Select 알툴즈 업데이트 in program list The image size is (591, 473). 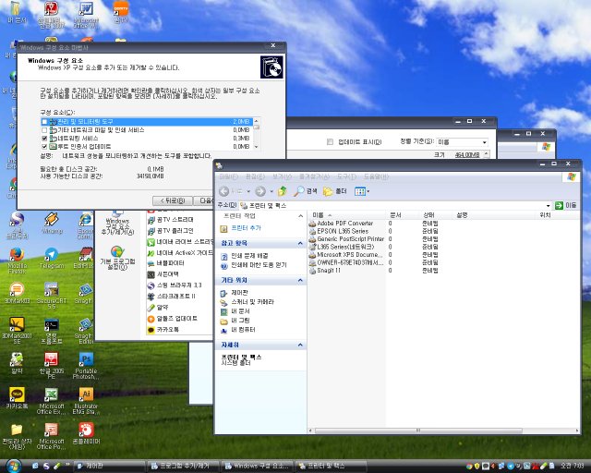[176, 319]
